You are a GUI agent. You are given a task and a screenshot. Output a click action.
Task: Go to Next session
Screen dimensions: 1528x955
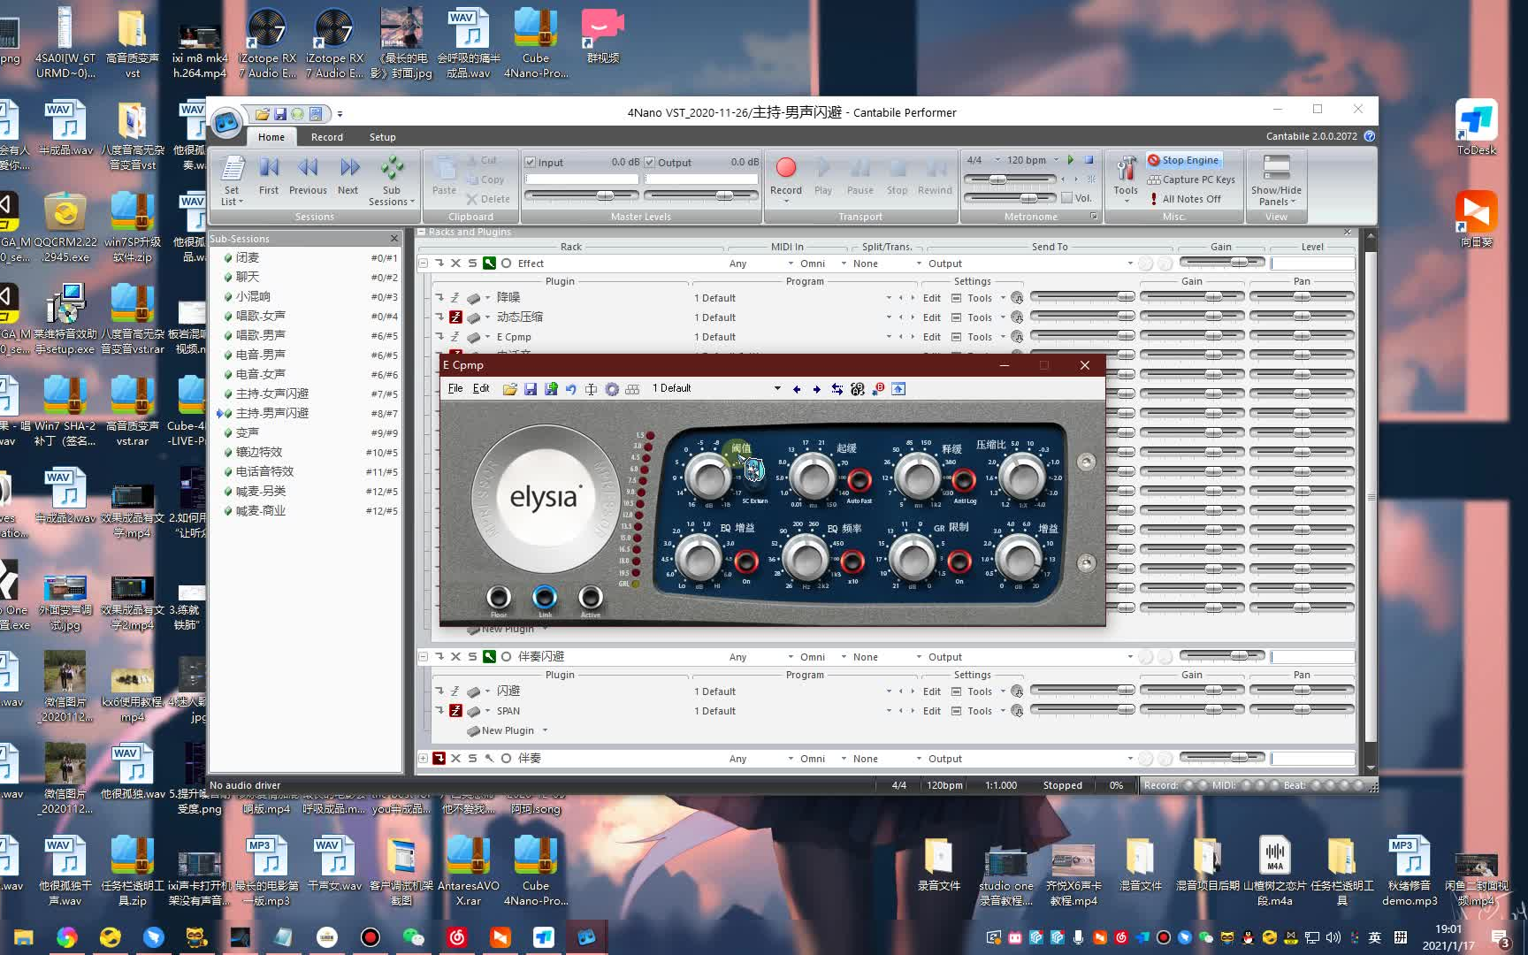click(348, 176)
